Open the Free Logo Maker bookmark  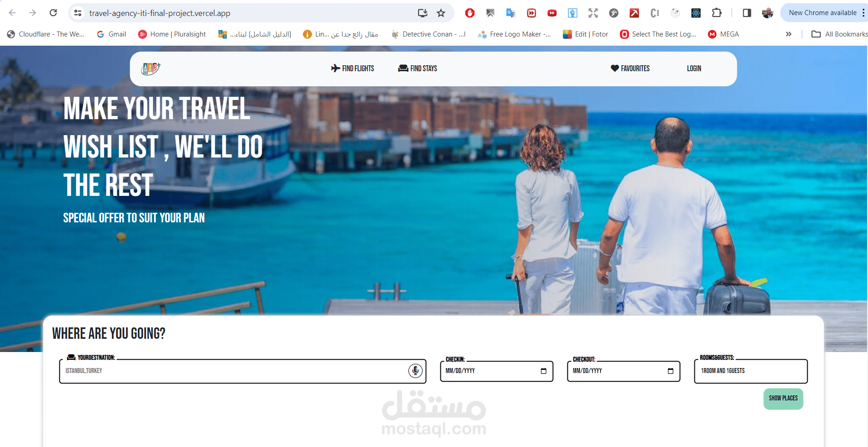point(514,34)
